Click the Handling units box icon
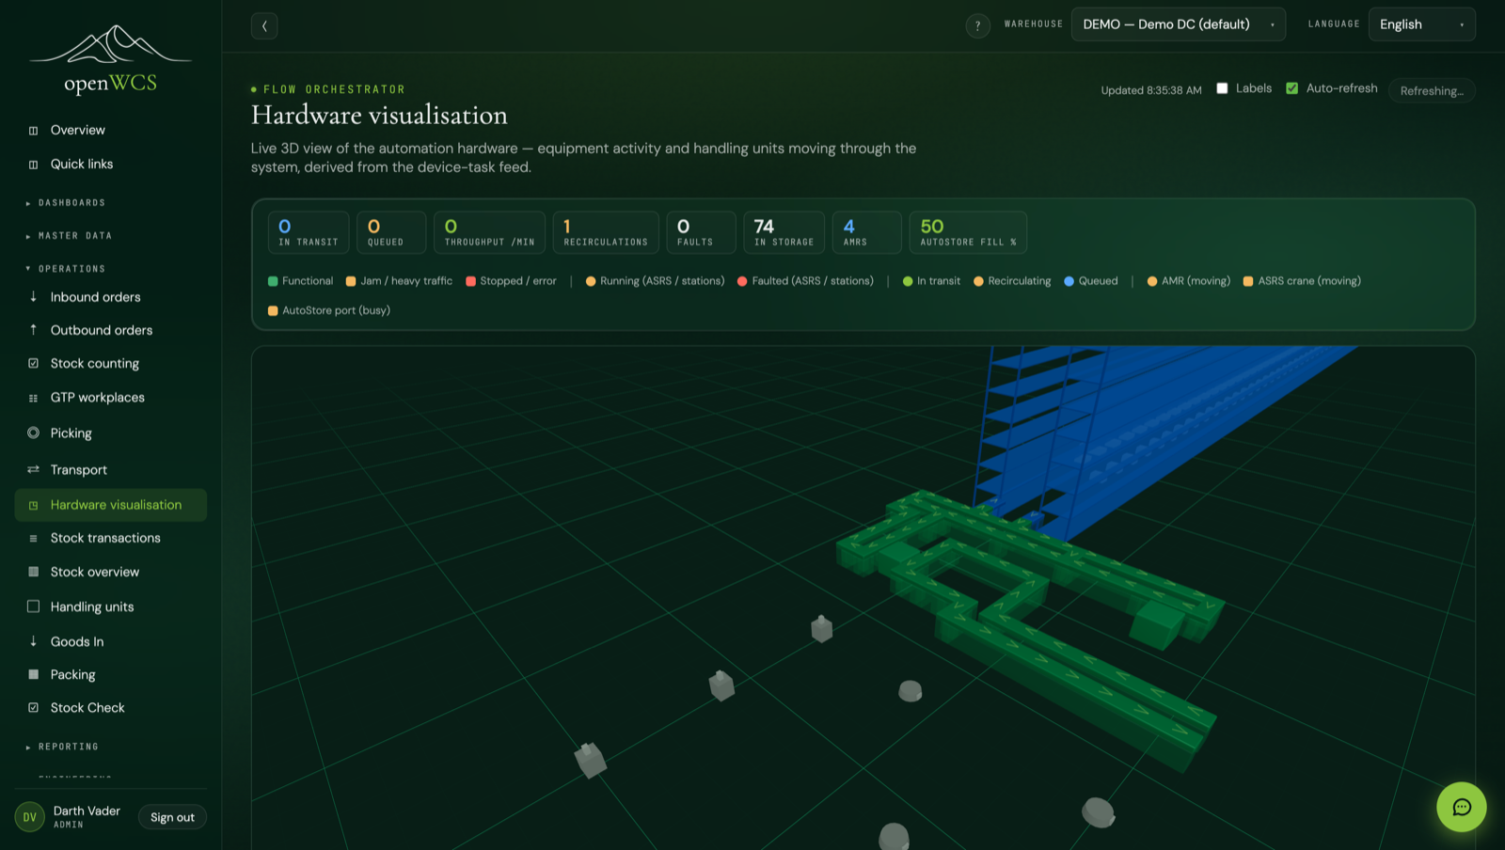Screen dimensions: 1505x850 (x=33, y=606)
